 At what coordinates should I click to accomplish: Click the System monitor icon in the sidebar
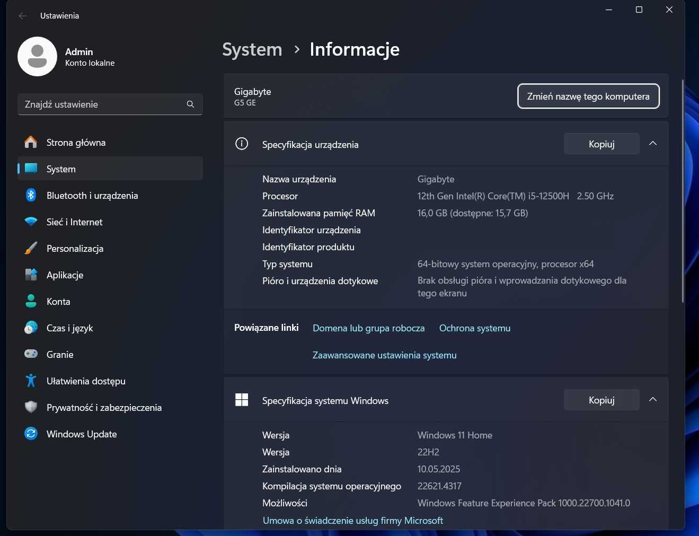[31, 169]
